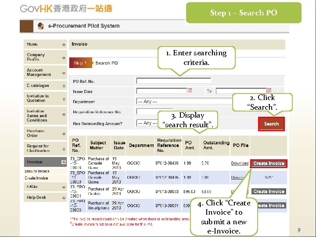Open Request for Clarification menu item

(x=45, y=148)
